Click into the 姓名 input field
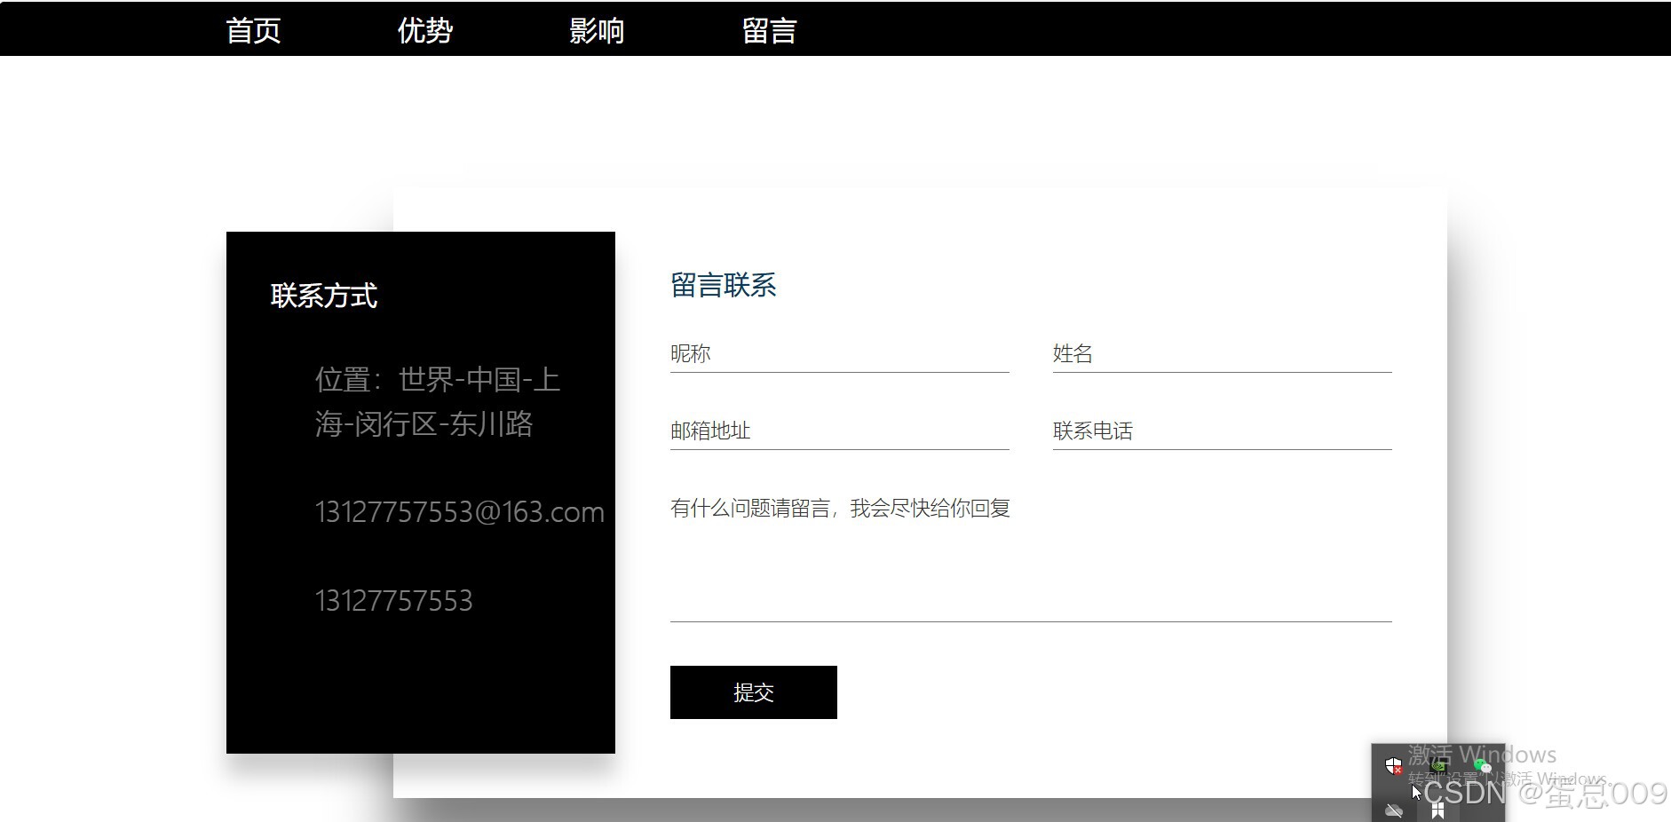 [x=1221, y=355]
